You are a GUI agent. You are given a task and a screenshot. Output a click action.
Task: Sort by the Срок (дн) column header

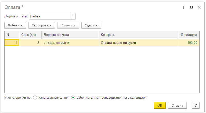[x=30, y=35]
